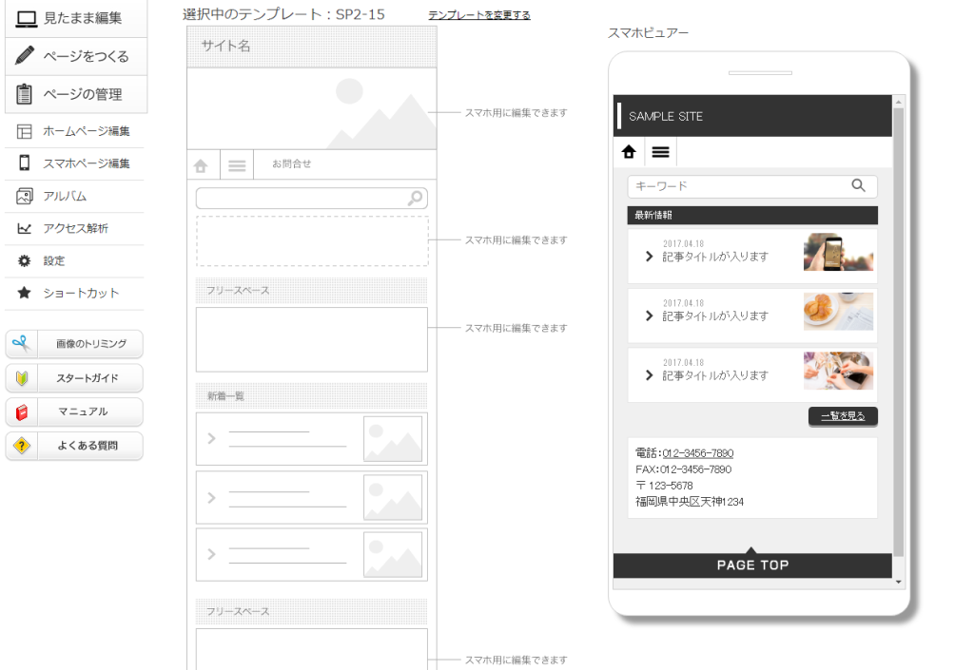Screen dimensions: 974x670
Task: Open ホームページ編集 from the sidebar
Action: (x=26, y=130)
